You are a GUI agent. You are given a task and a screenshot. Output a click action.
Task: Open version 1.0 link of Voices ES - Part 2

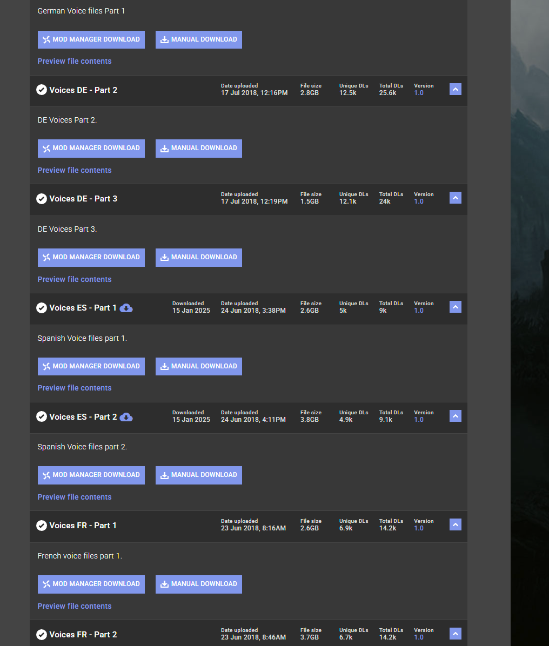point(419,420)
